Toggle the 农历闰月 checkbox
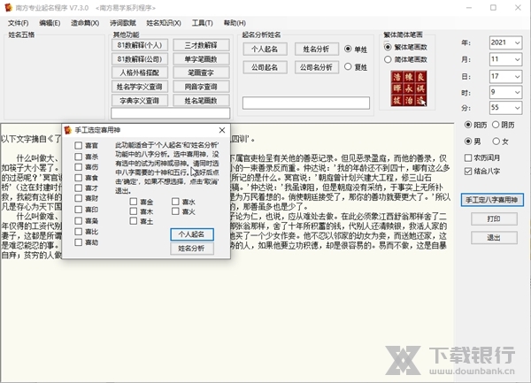Viewport: 531px width, 383px height. 468,157
